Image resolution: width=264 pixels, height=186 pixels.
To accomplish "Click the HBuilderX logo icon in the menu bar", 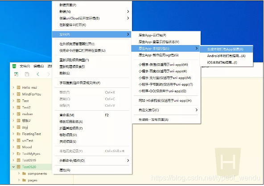I will click(x=14, y=66).
